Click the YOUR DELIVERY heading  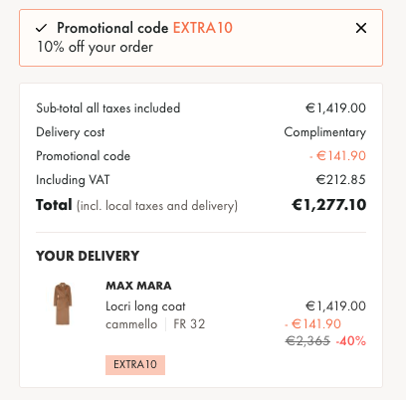(x=88, y=256)
